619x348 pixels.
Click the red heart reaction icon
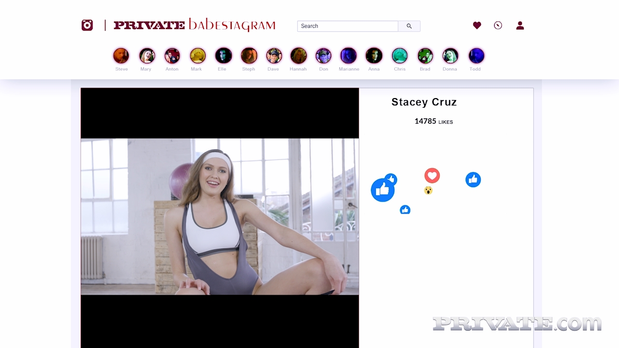click(x=432, y=175)
